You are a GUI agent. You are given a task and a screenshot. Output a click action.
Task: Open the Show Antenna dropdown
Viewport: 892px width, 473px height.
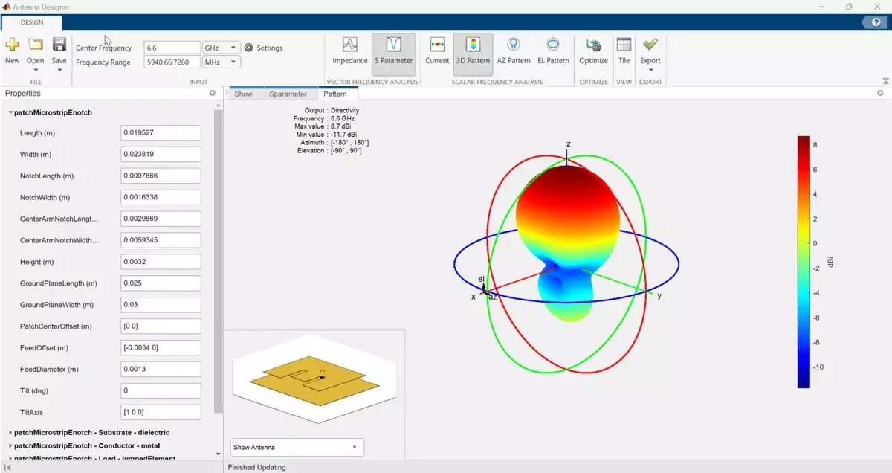pos(297,448)
